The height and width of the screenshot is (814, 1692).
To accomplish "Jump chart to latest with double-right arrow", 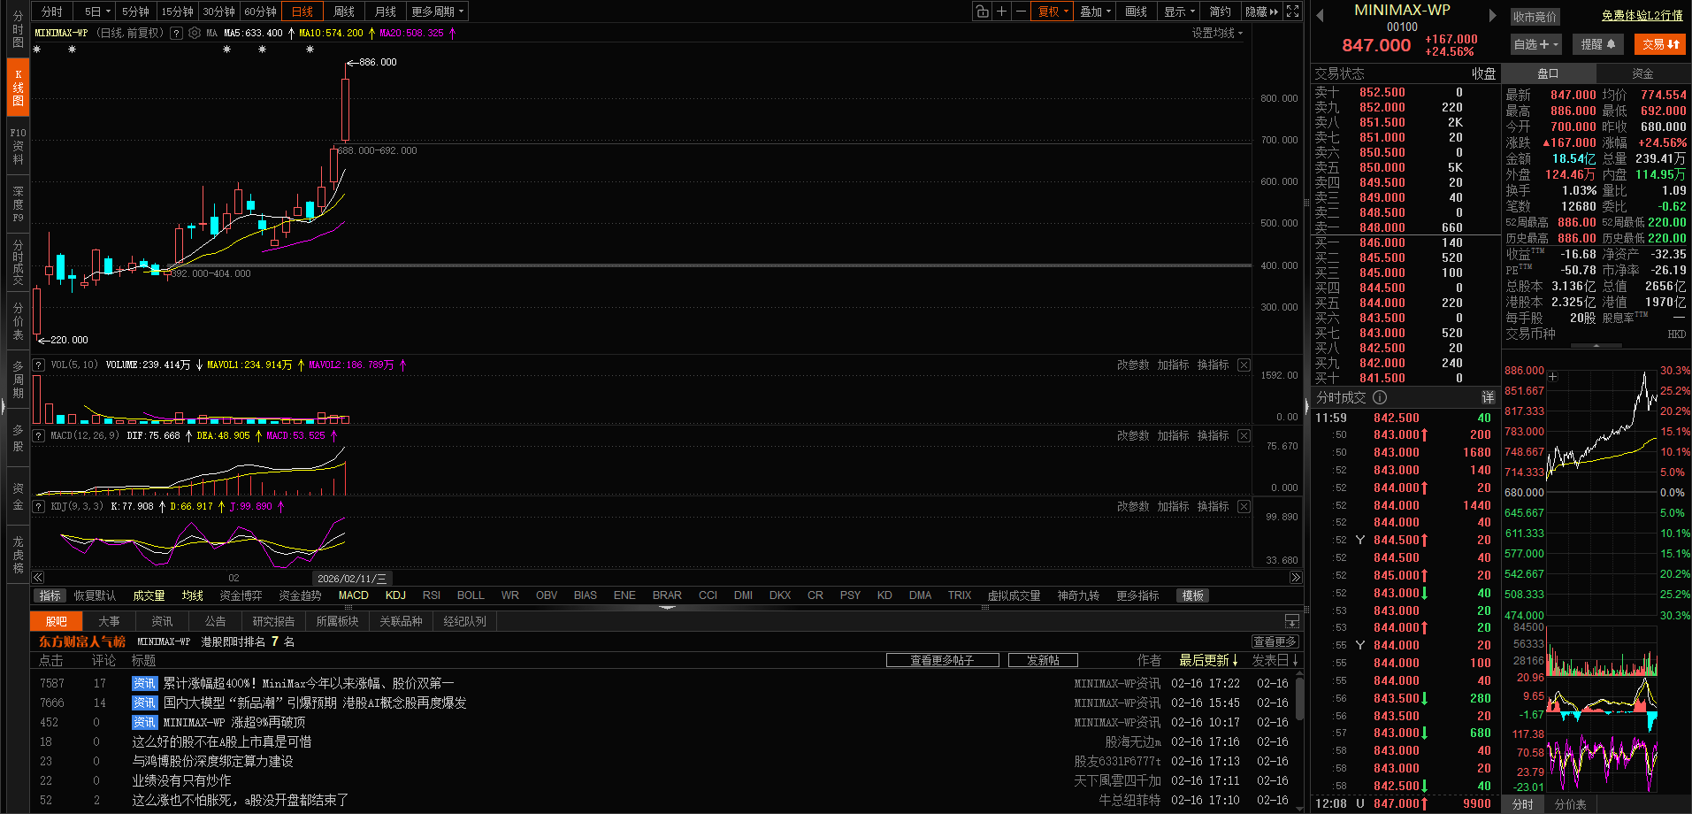I will click(x=1296, y=578).
